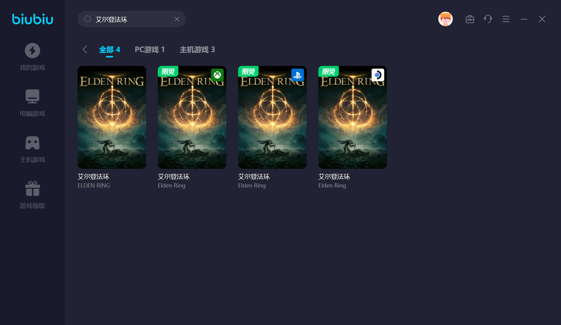Image resolution: width=561 pixels, height=325 pixels.
Task: Click the biubiu logo
Action: [32, 19]
